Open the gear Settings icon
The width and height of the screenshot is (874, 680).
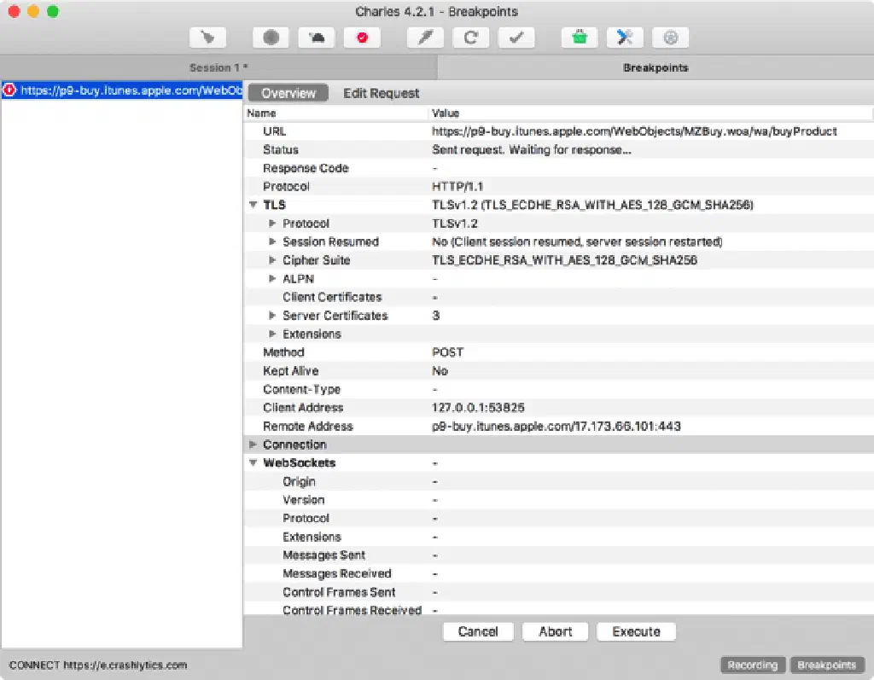(x=670, y=38)
